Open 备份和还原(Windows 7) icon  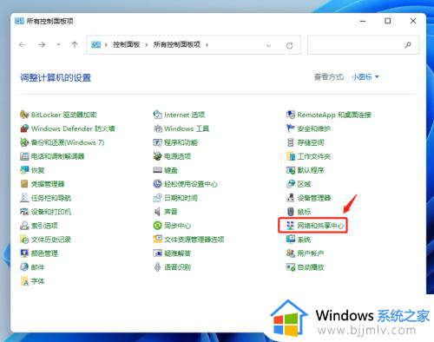click(x=24, y=142)
